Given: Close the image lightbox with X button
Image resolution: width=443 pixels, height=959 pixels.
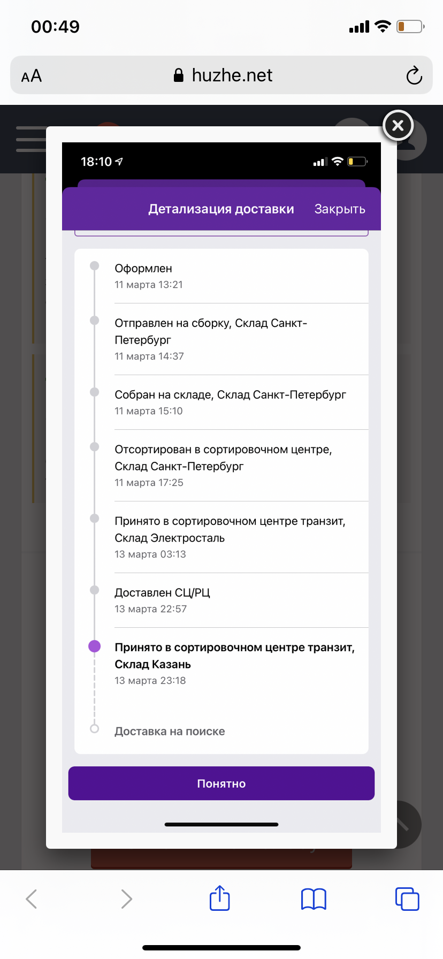Looking at the screenshot, I should point(398,126).
